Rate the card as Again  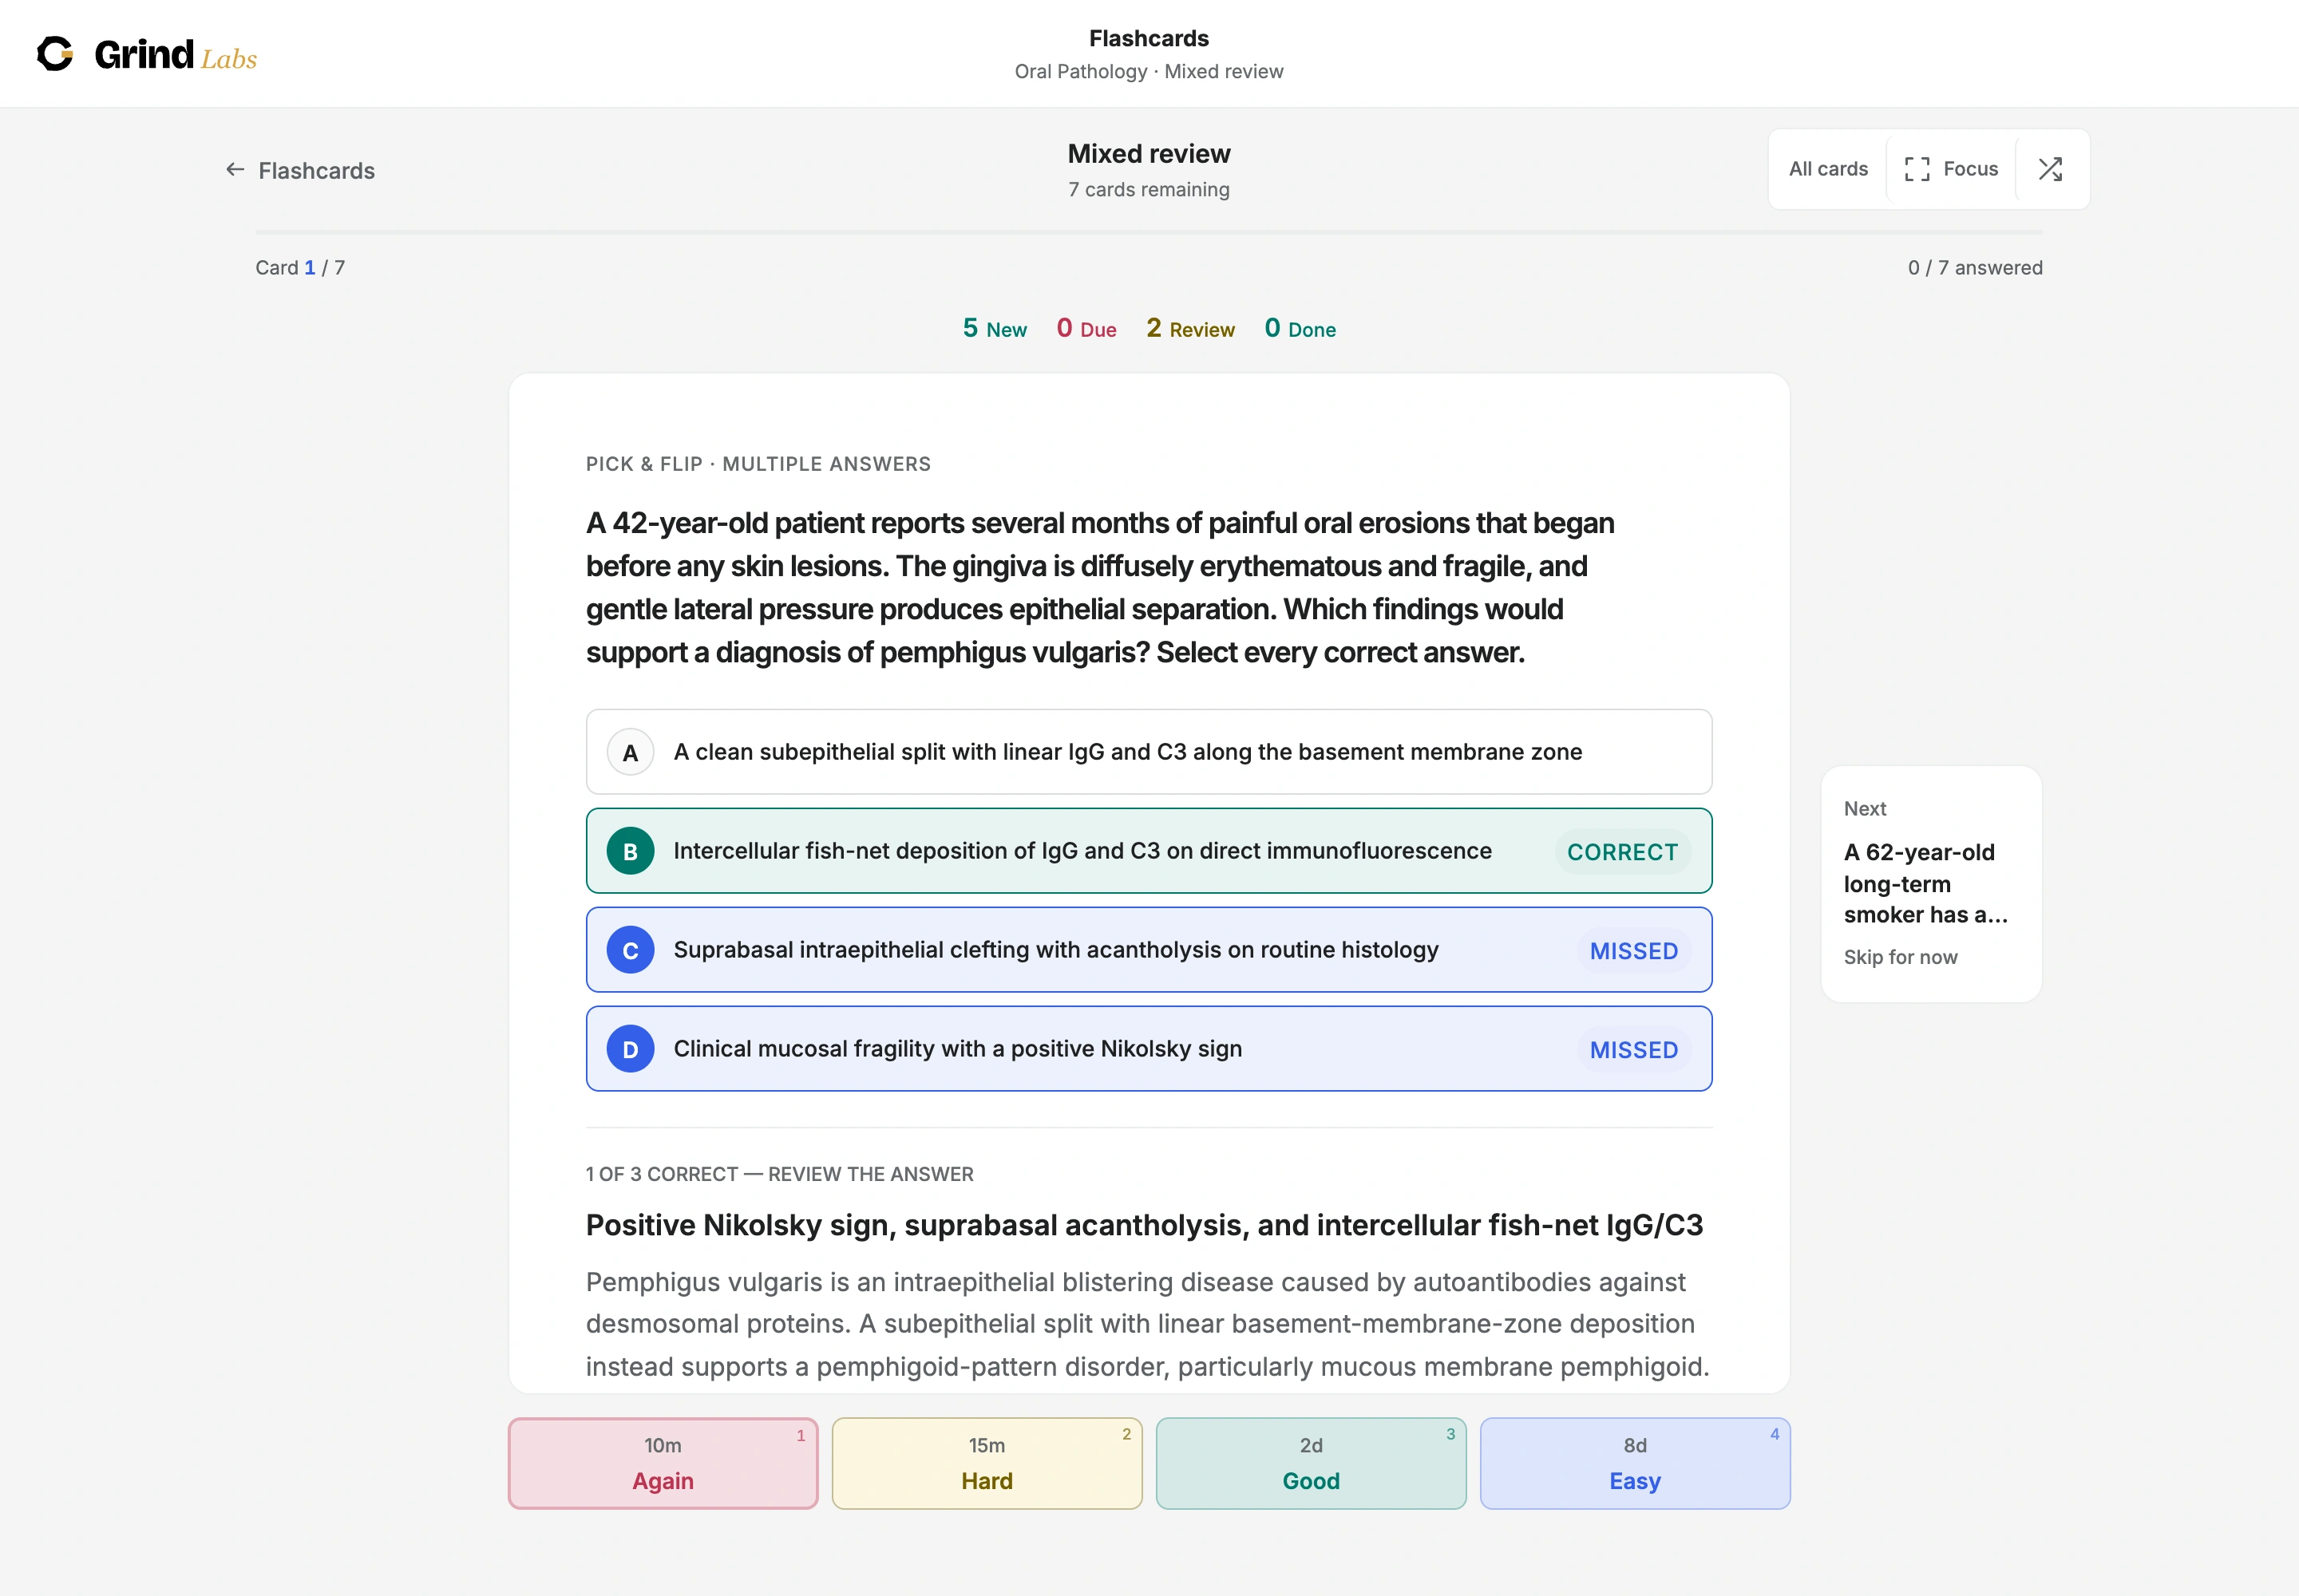(x=663, y=1463)
